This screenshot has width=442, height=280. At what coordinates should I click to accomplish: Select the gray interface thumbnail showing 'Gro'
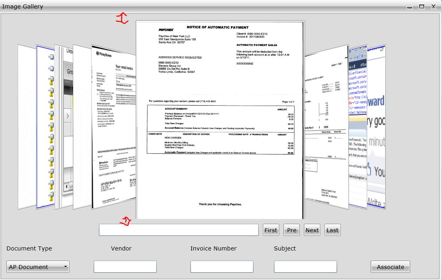64,127
